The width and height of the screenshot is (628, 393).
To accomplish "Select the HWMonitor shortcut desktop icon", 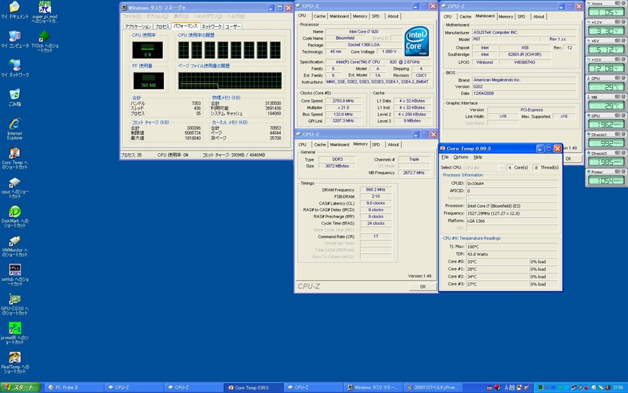I will (x=15, y=246).
